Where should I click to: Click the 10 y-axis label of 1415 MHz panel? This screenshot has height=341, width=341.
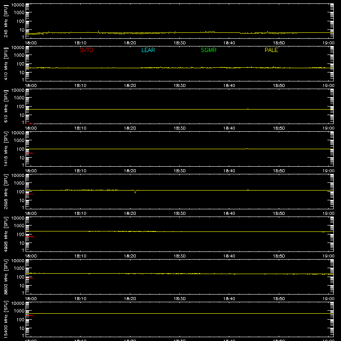(x=22, y=158)
